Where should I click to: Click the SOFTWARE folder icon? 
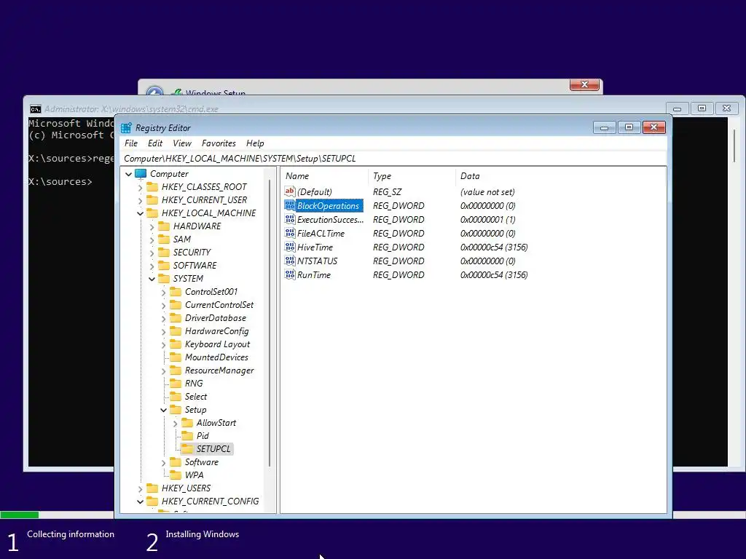pyautogui.click(x=164, y=265)
